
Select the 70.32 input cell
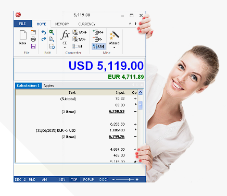pyautogui.click(x=120, y=99)
